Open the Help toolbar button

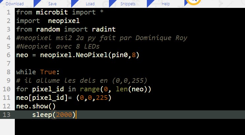pyautogui.click(x=166, y=4)
